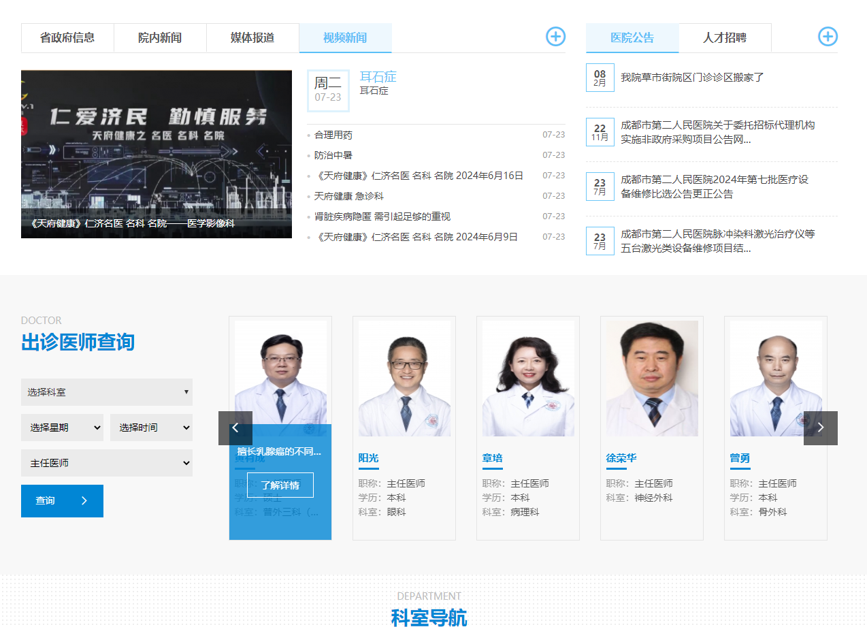This screenshot has height=627, width=867.
Task: Open the 2024年6月16日 天府健康 news item
Action: [x=419, y=176]
